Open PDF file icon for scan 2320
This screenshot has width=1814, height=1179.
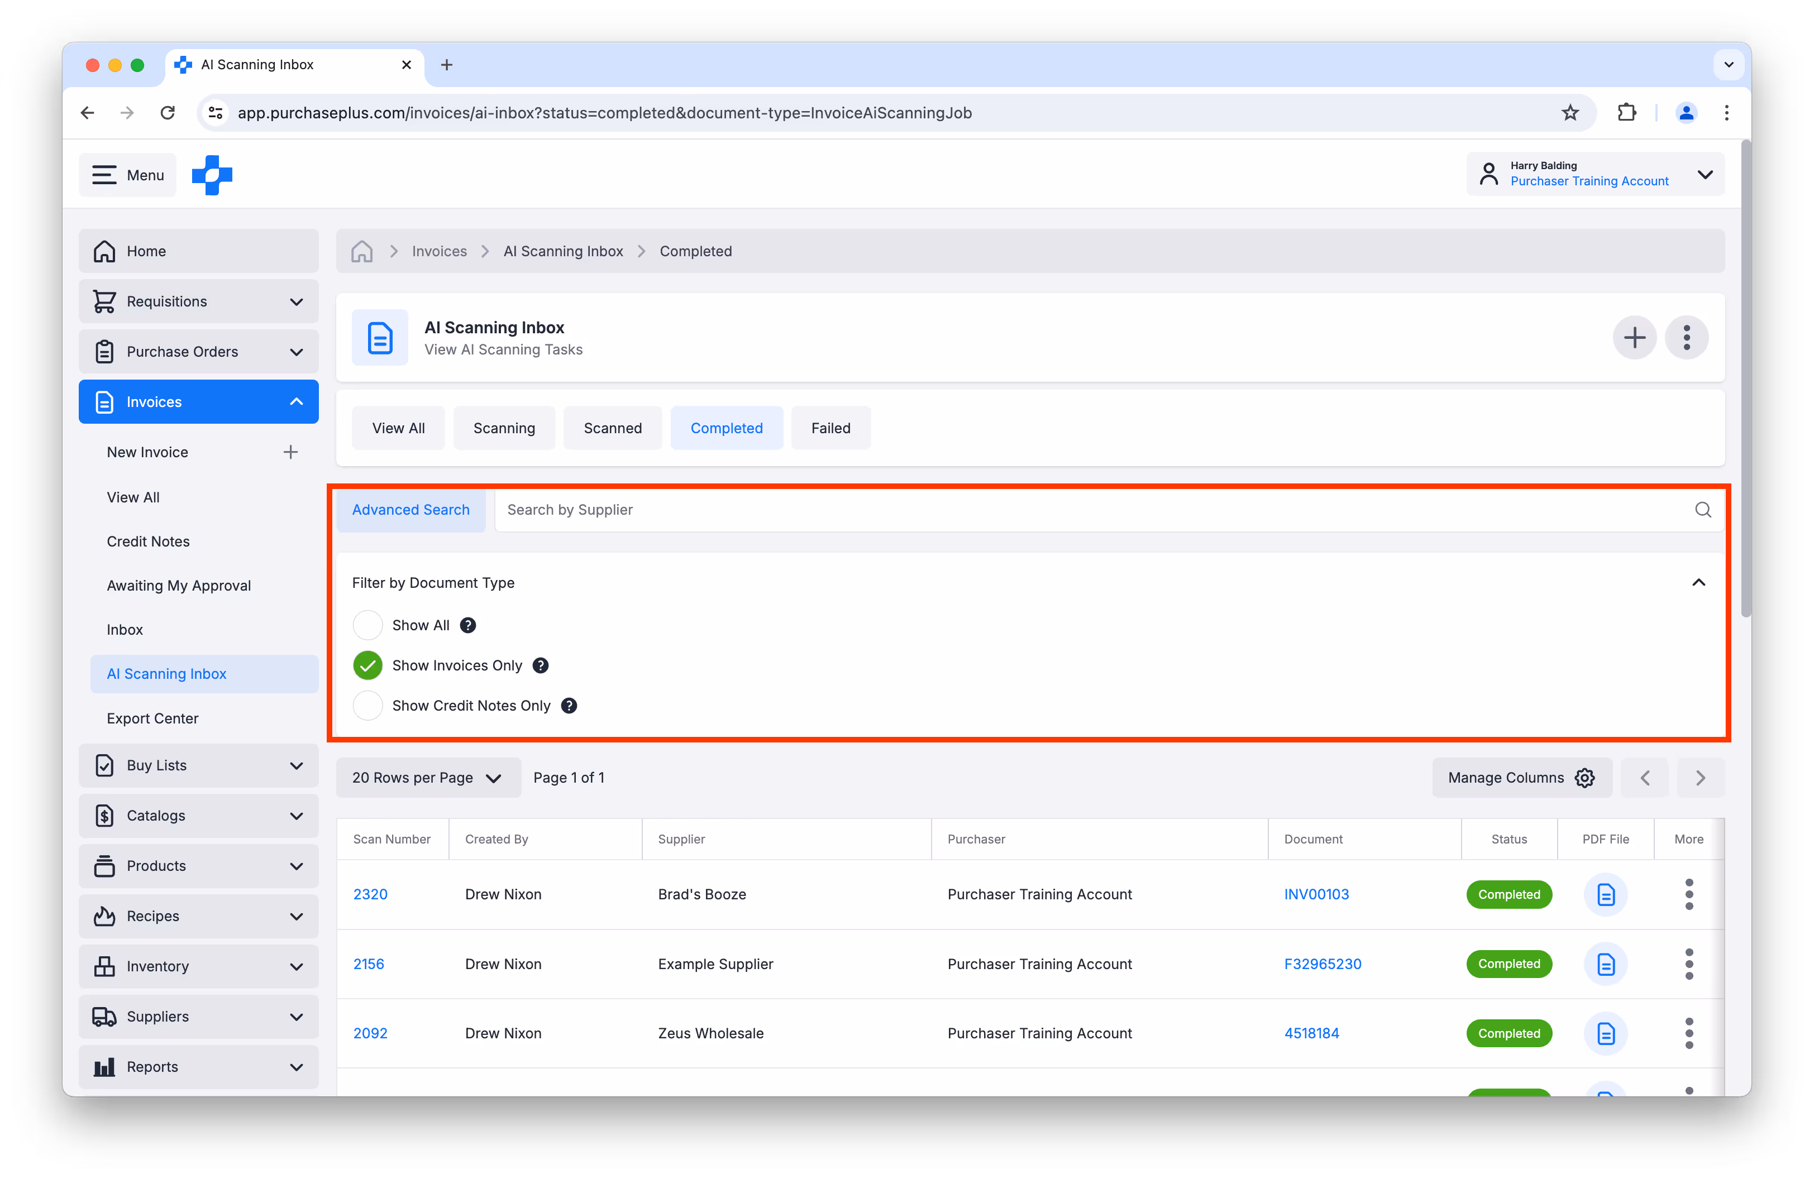(1605, 894)
